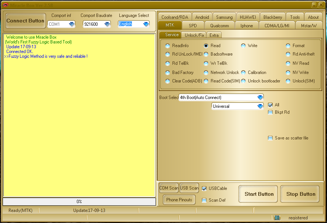The width and height of the screenshot is (327, 223).
Task: Click the COM Scan button
Action: (169, 188)
